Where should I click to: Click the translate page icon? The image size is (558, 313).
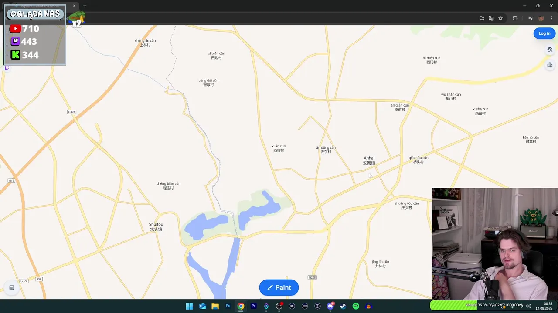[x=491, y=18]
